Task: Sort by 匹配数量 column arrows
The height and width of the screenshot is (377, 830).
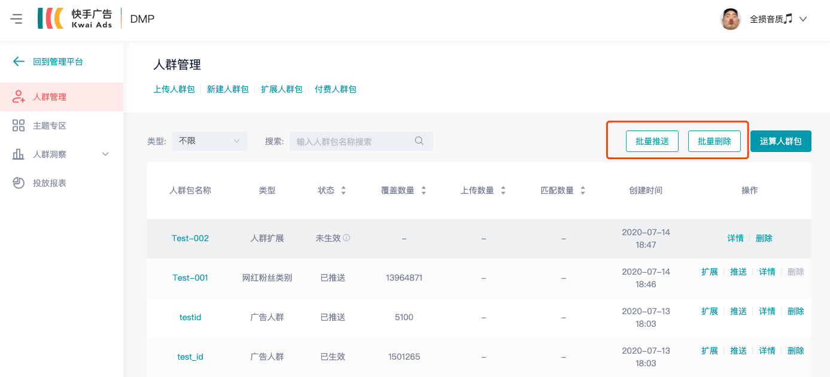Action: [583, 190]
